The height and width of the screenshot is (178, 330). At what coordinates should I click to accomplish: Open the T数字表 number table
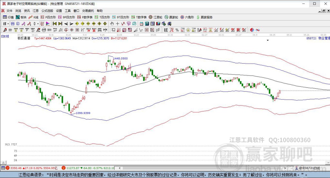[x=139, y=17]
